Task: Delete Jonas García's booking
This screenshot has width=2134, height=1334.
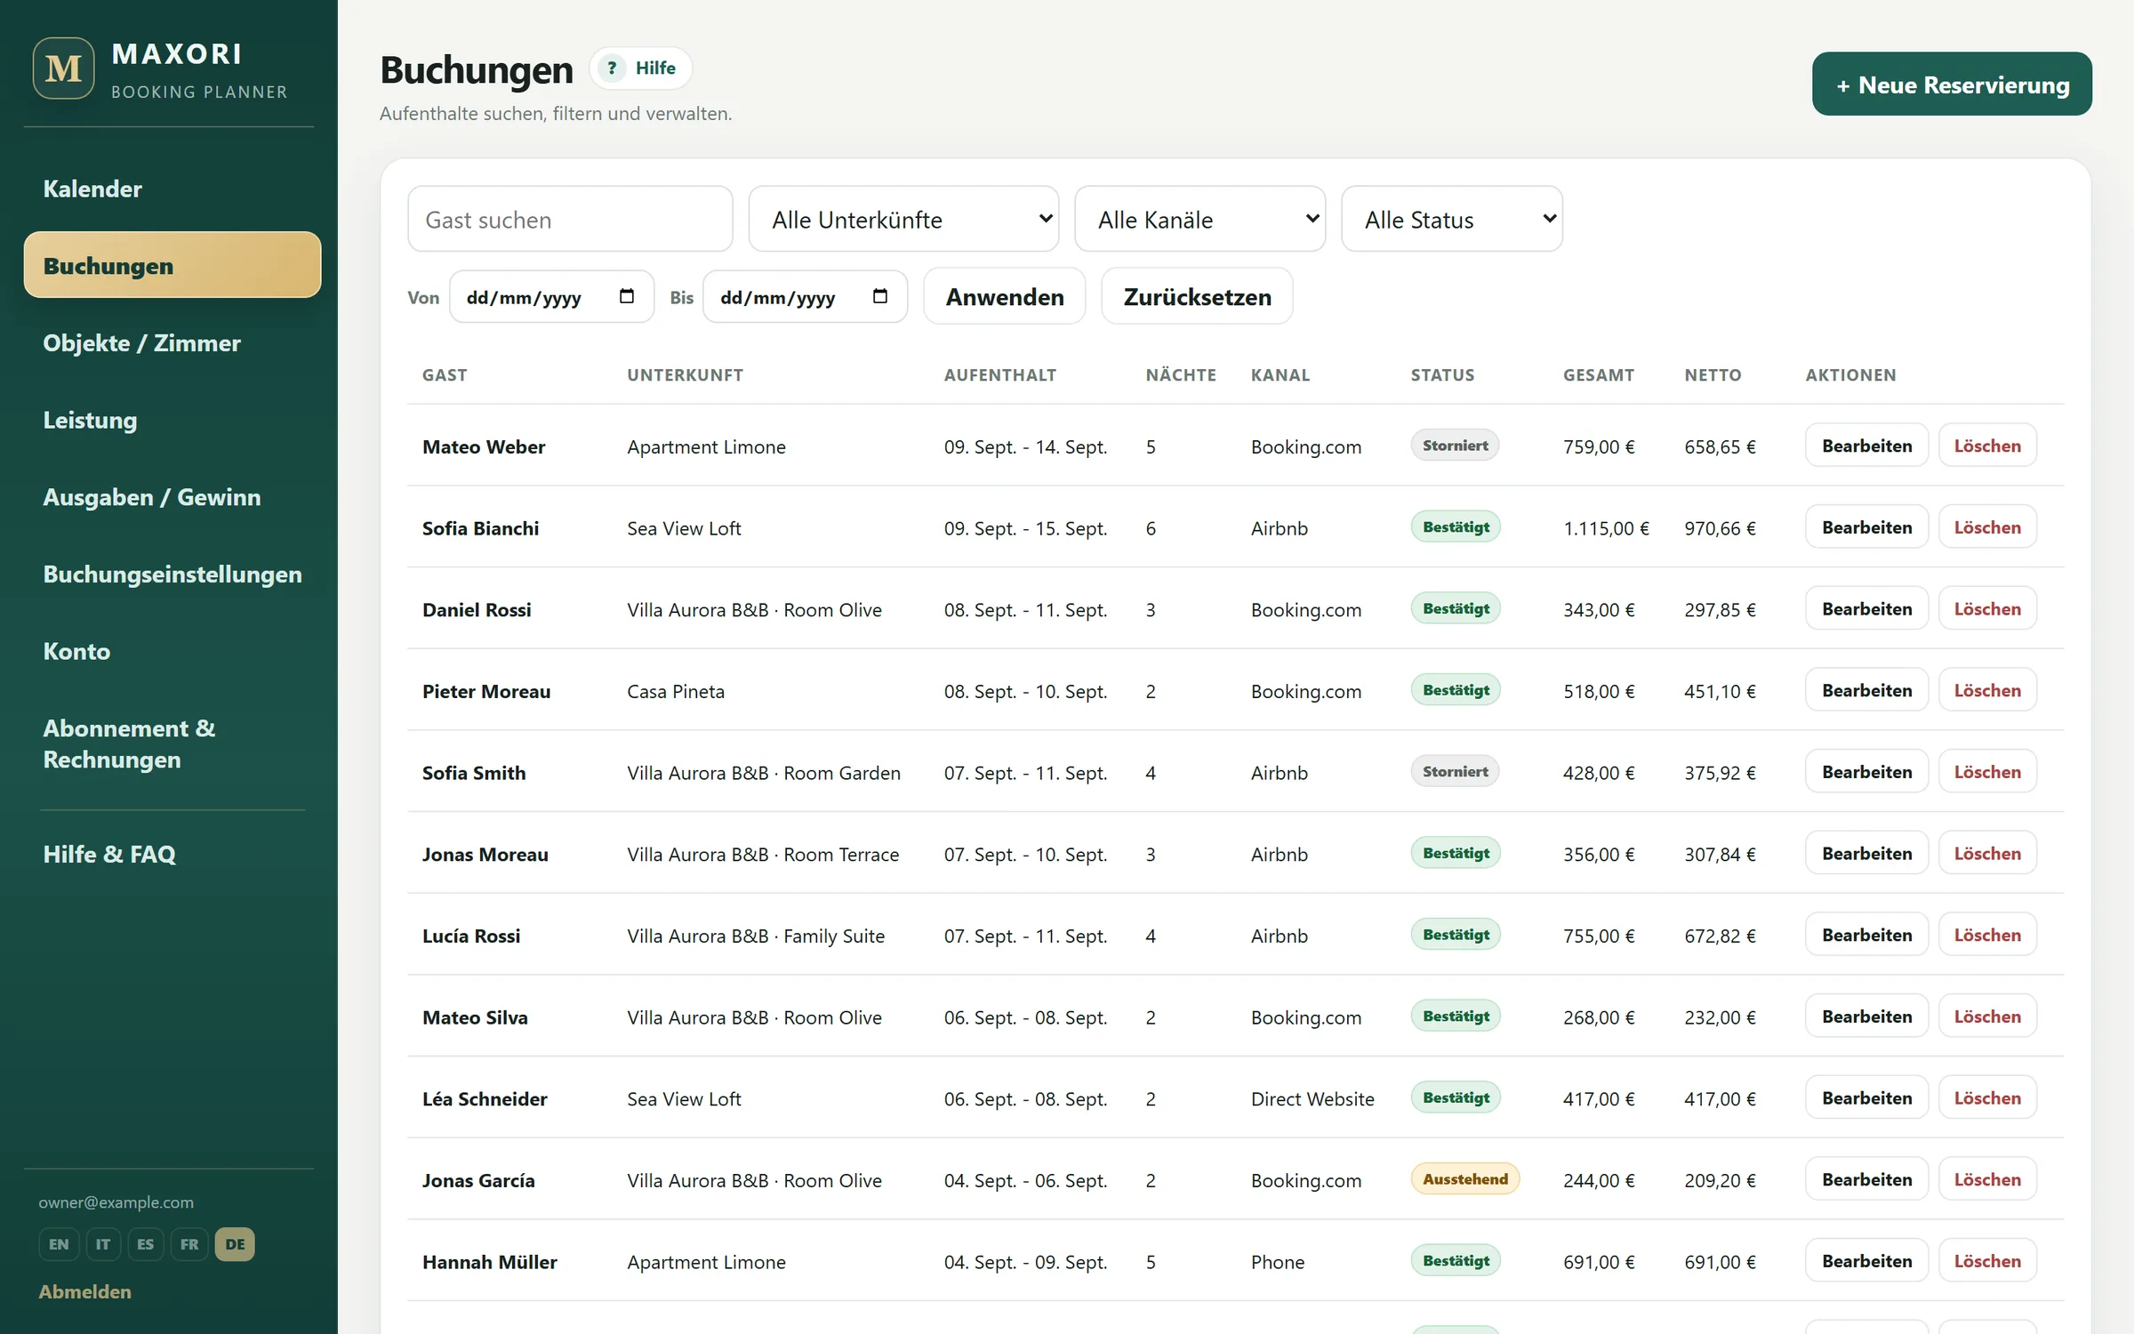Action: click(x=1987, y=1179)
